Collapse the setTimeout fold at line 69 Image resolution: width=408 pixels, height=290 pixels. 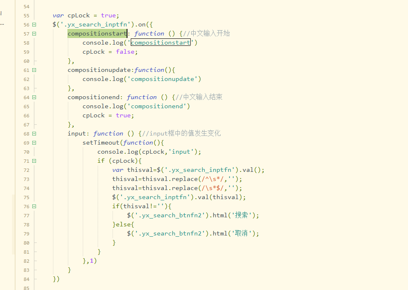(34, 143)
